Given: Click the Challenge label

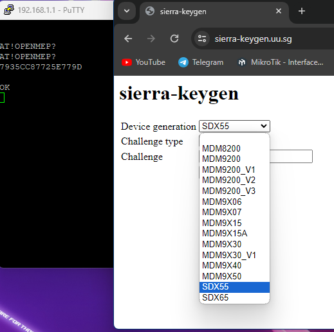Looking at the screenshot, I should point(142,157).
